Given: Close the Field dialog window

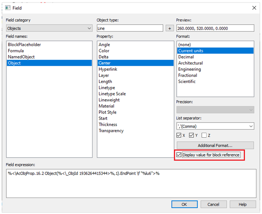Looking at the screenshot, I should pyautogui.click(x=254, y=8).
